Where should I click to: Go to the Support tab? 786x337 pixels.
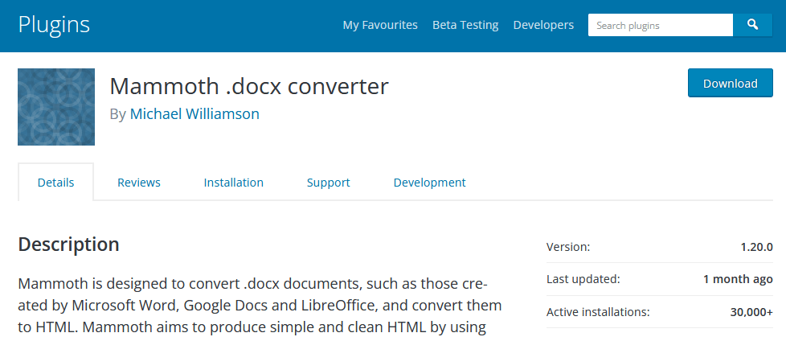click(x=329, y=183)
